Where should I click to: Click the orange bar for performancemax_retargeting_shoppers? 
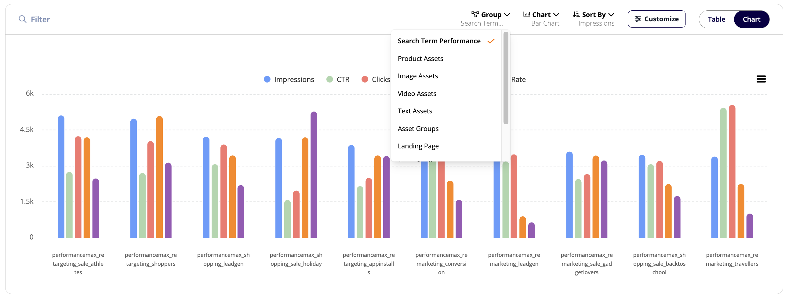159,177
